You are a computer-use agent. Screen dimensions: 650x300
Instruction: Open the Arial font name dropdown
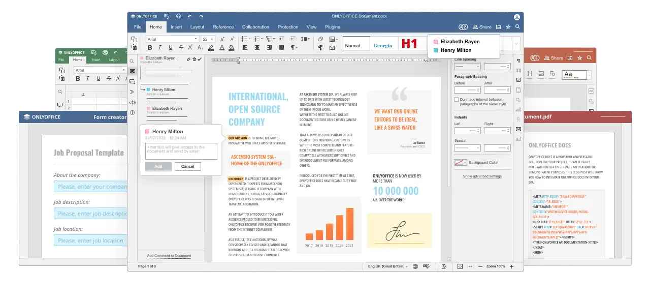tap(194, 39)
